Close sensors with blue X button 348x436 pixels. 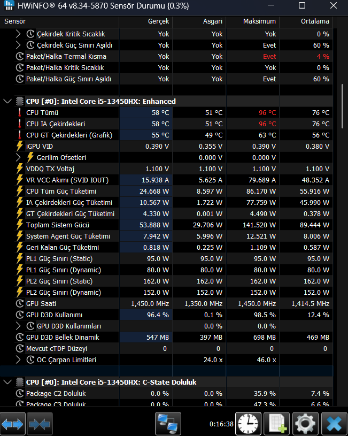[x=334, y=424]
